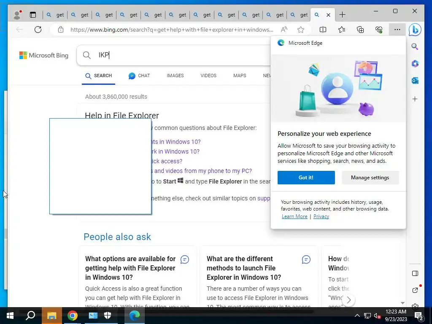Click the page scrollbar down arrow

click(402, 303)
